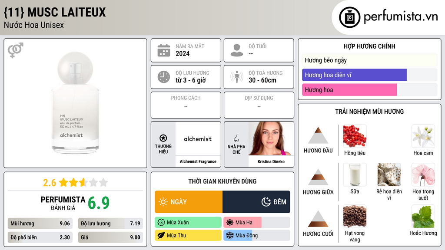445x250 pixels.
Task: Click the person icon beside Độ tuổi
Action: coord(237,50)
